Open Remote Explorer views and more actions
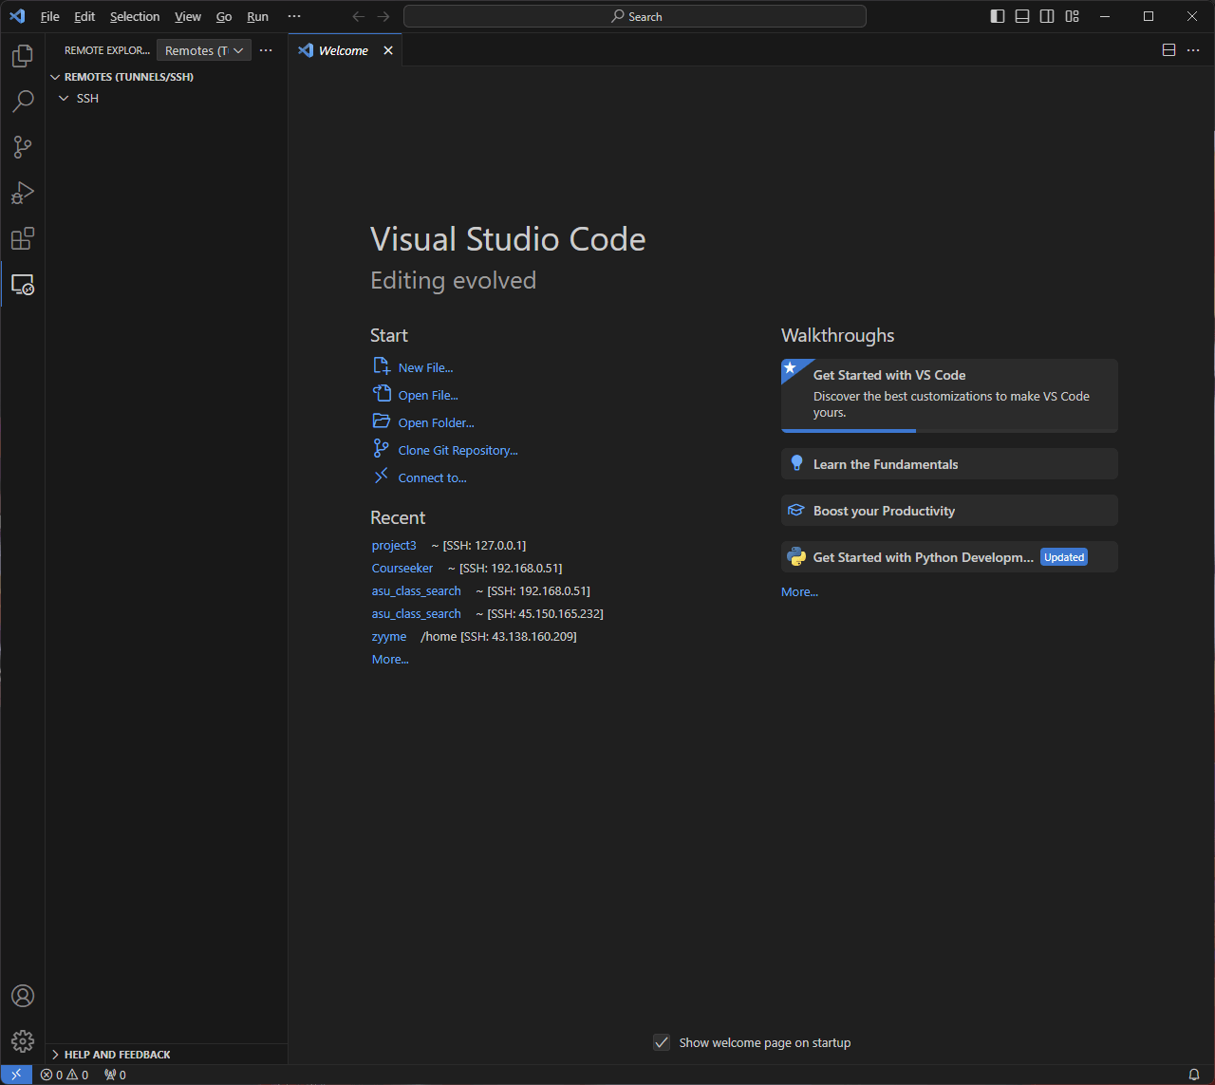This screenshot has width=1215, height=1085. 266,50
